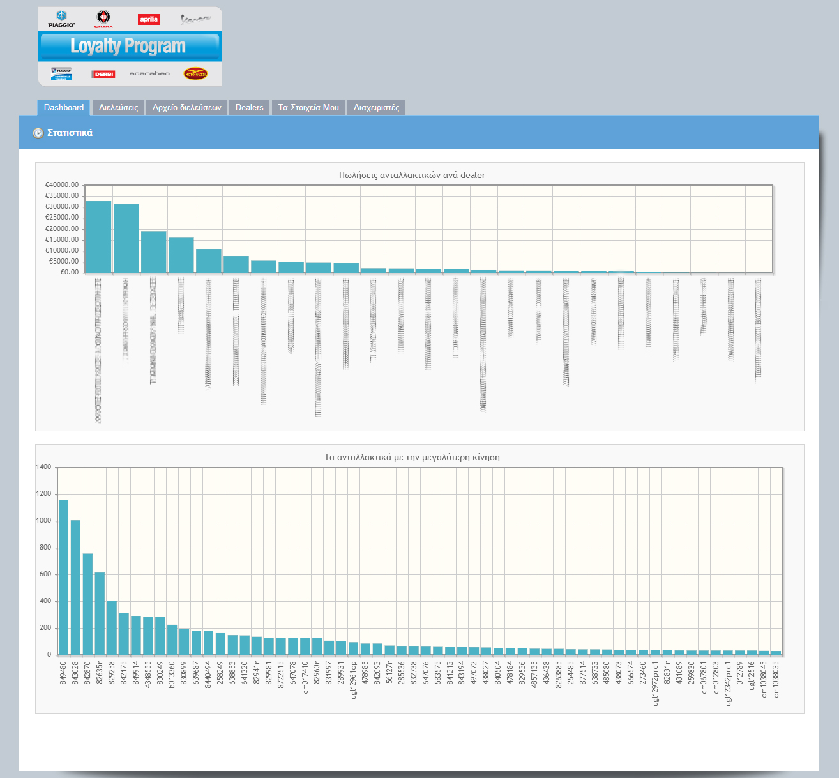Click the Aprilia logo

click(x=147, y=18)
